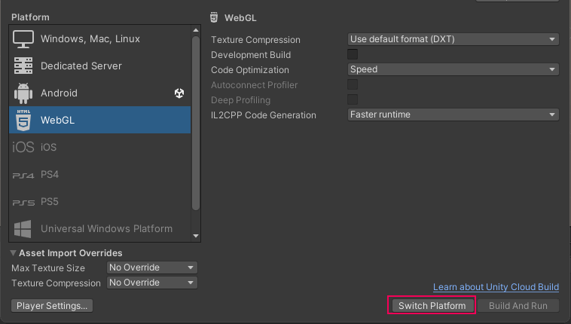571x324 pixels.
Task: Click the iOS platform icon
Action: [x=23, y=147]
